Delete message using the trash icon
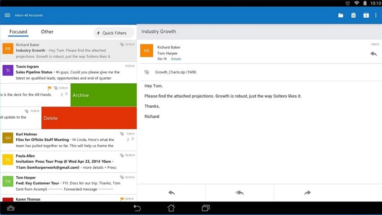Viewport: 382px width, 215px height. (x=353, y=15)
